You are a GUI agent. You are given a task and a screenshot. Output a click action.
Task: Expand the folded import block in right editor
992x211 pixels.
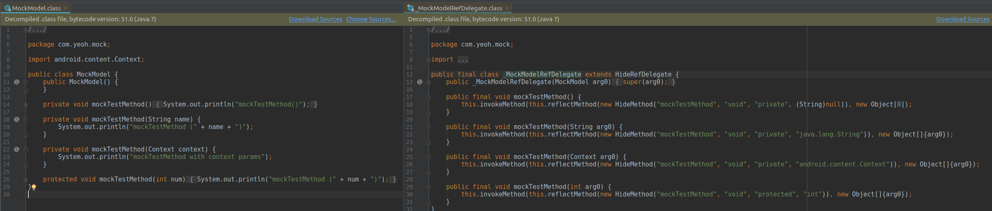click(x=429, y=60)
